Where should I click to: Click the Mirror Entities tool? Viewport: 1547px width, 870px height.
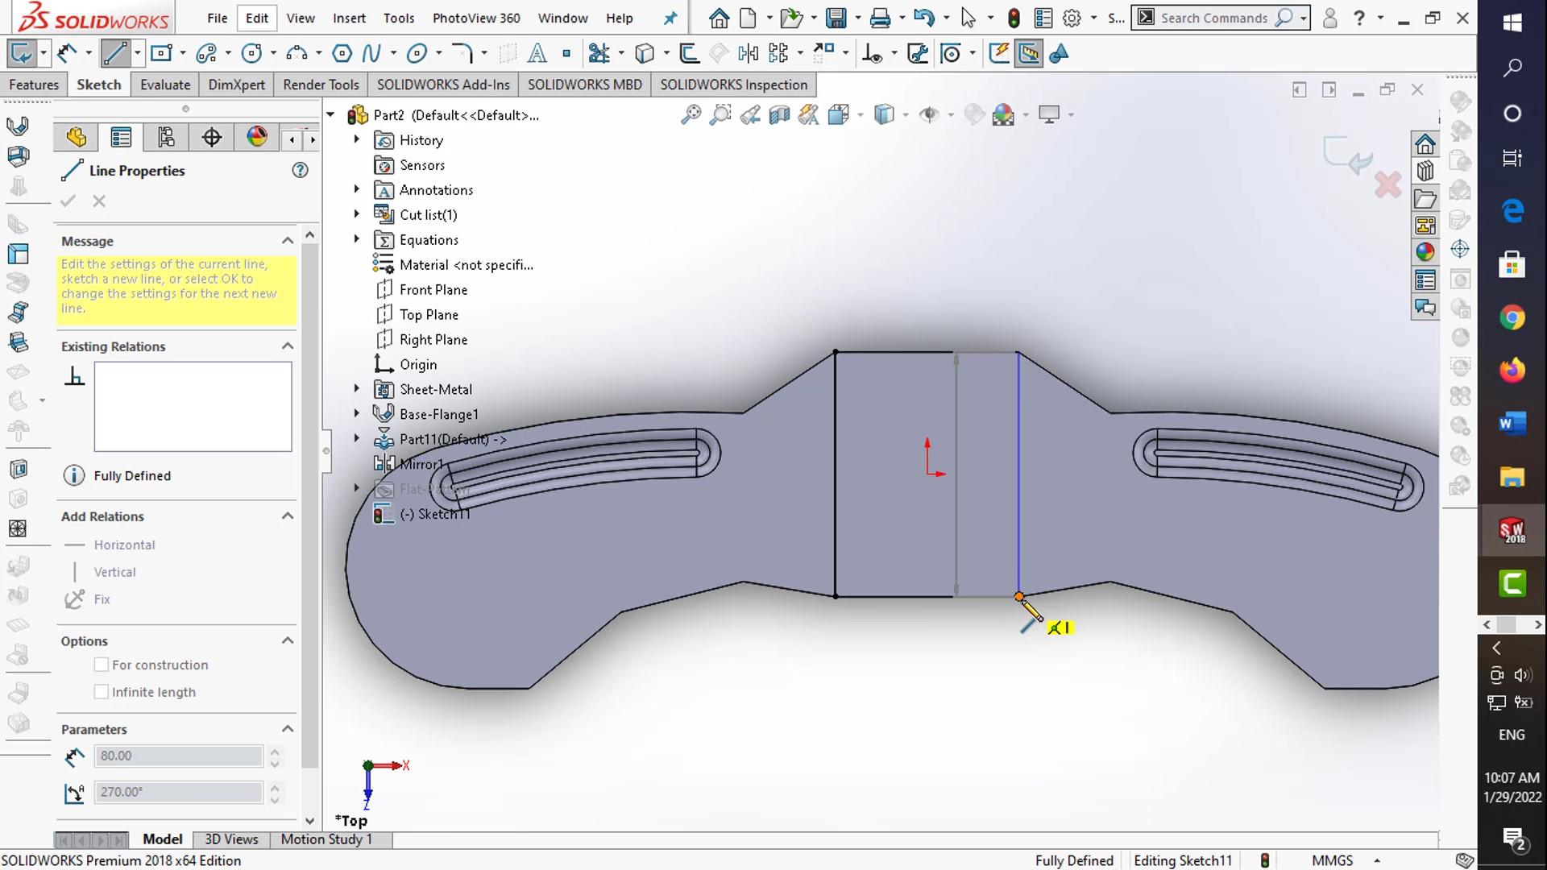point(748,54)
